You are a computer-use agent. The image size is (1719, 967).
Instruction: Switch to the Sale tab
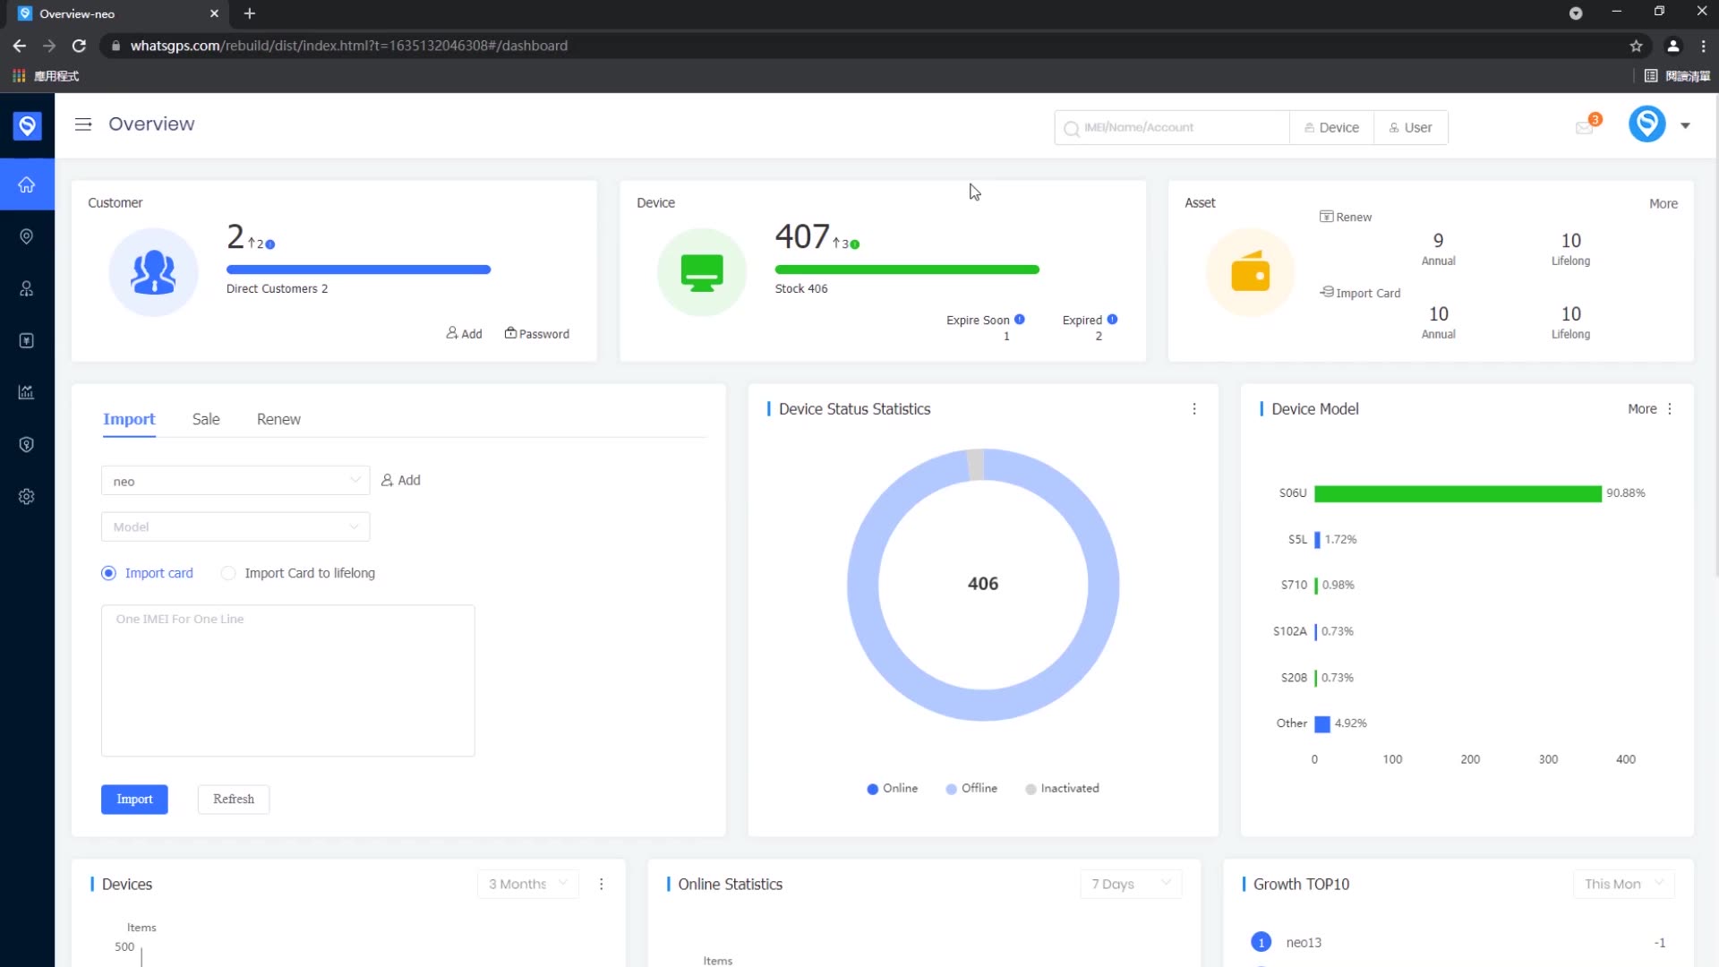coord(205,419)
